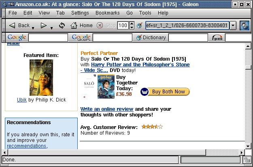Focus the Dictionary search field
The image size is (253, 167).
coord(188,38)
